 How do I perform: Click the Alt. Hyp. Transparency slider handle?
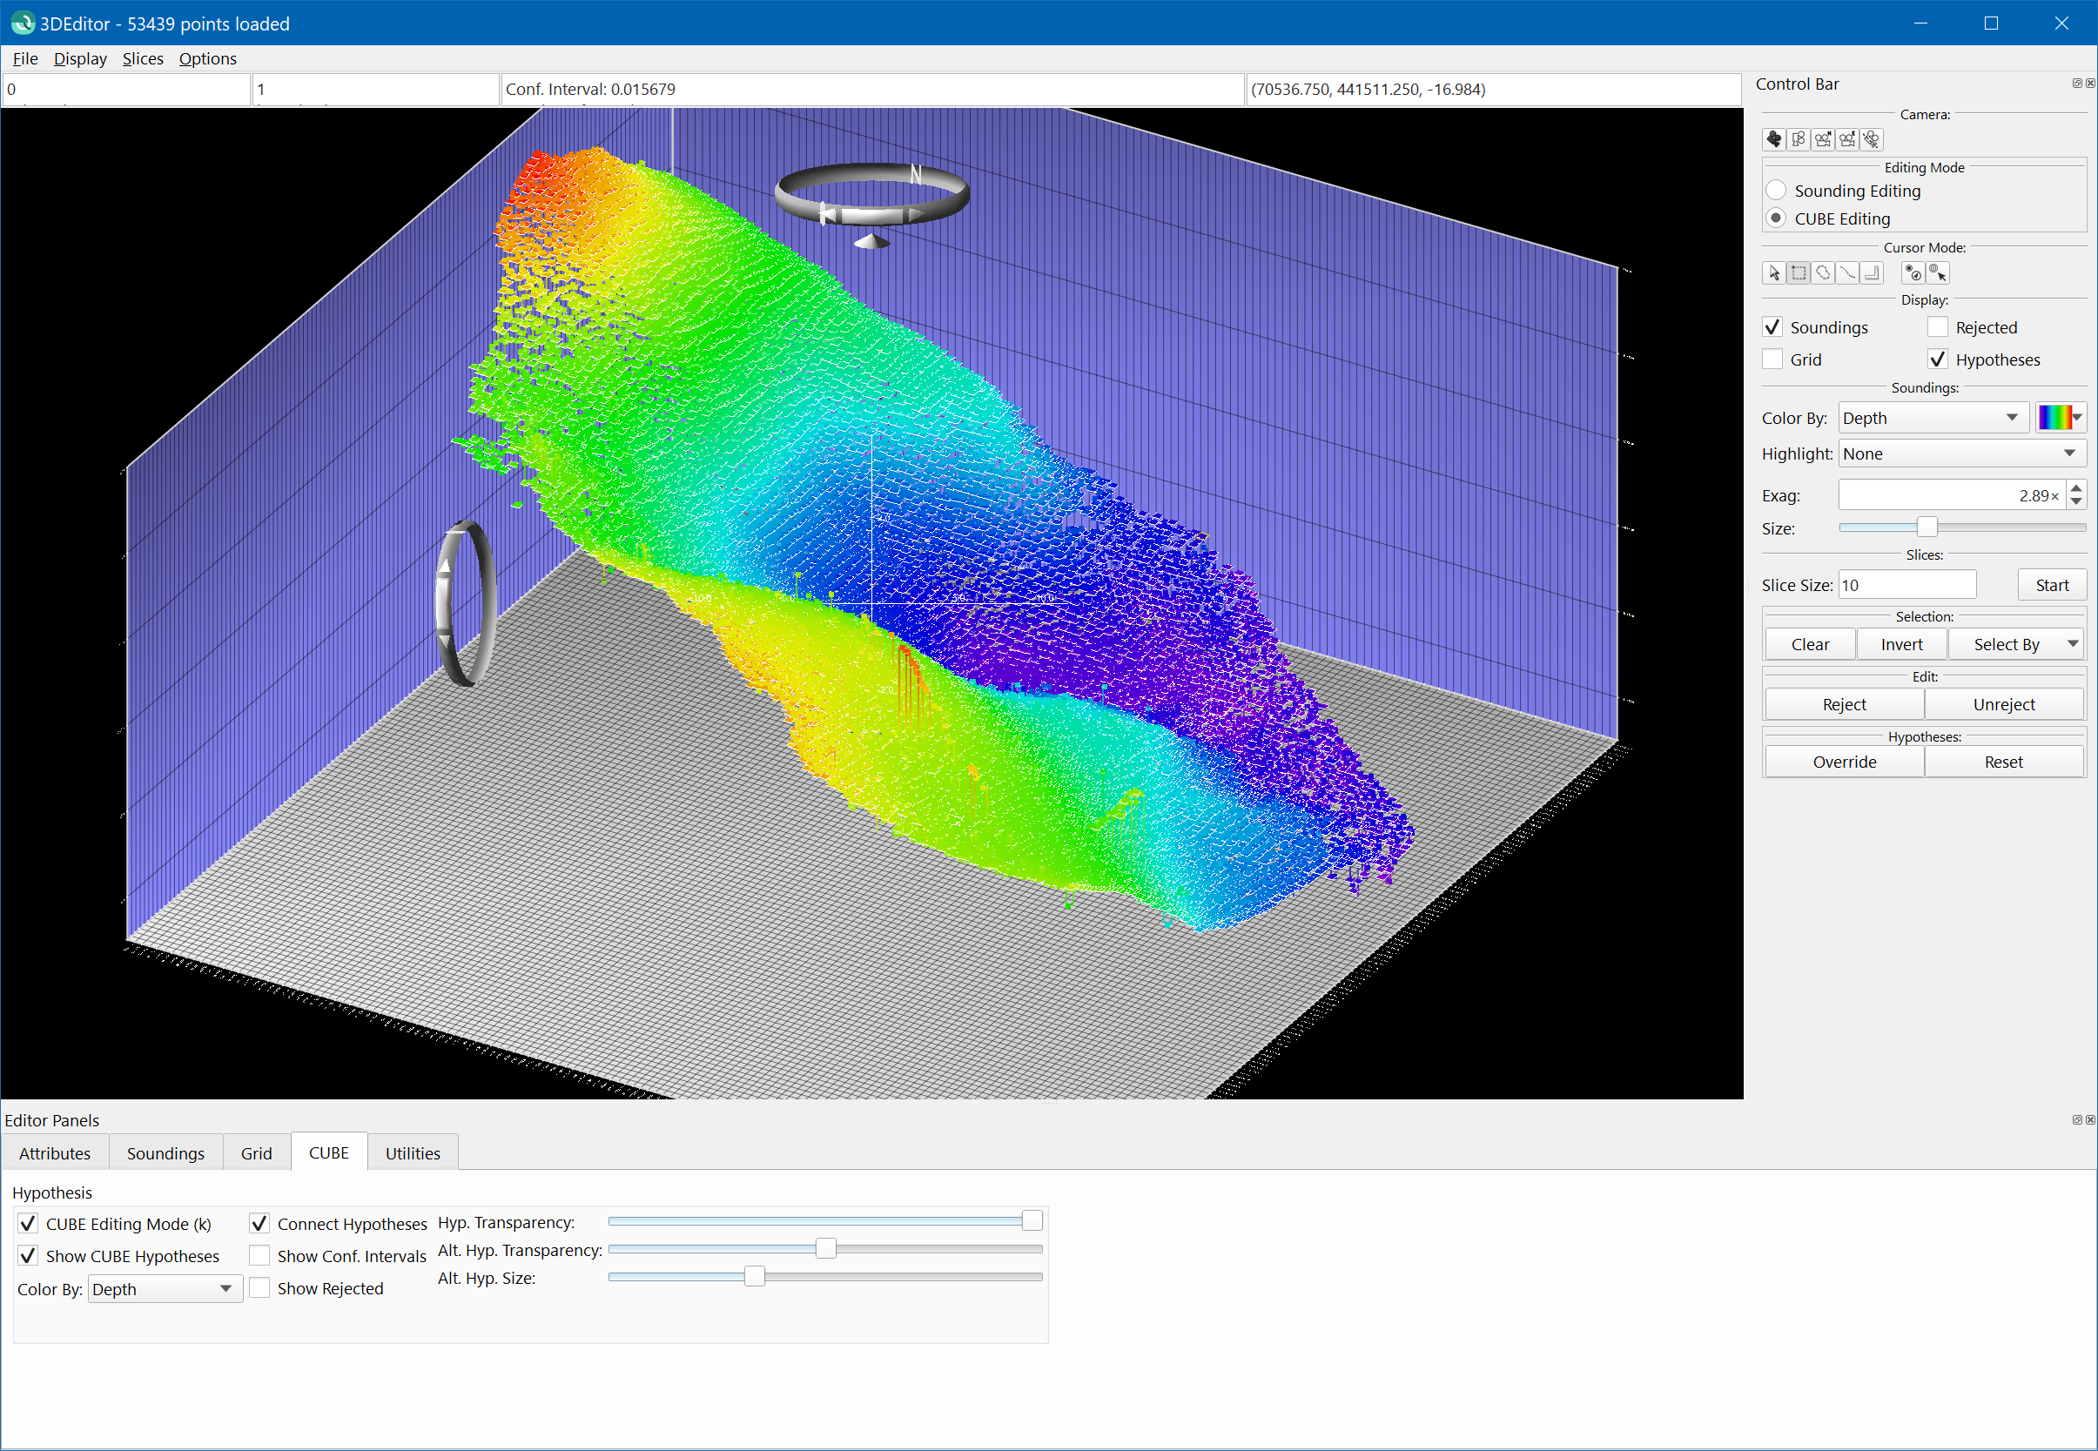pyautogui.click(x=825, y=1249)
